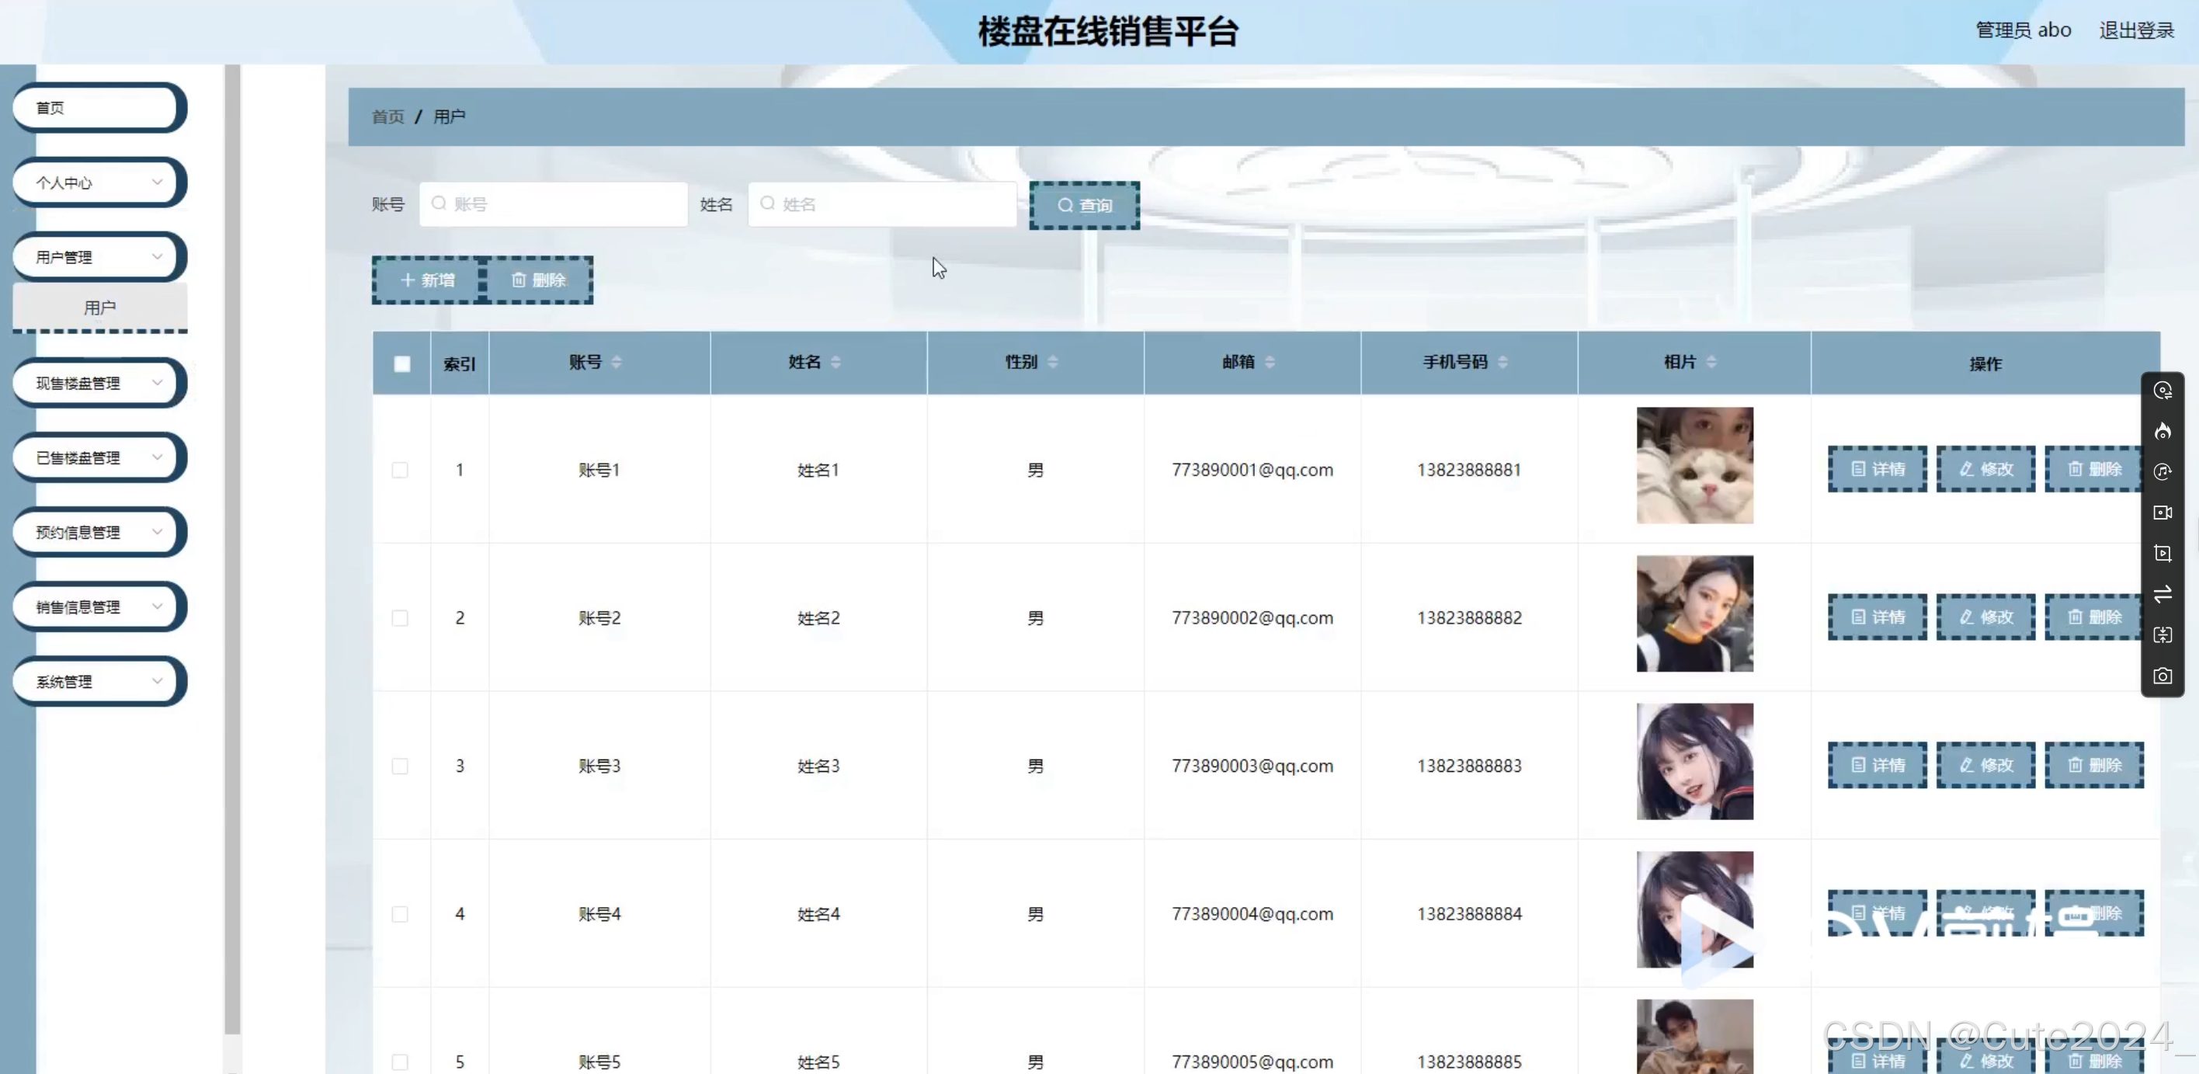This screenshot has width=2199, height=1074.
Task: Click the flame icon in right toolbar
Action: point(2163,431)
